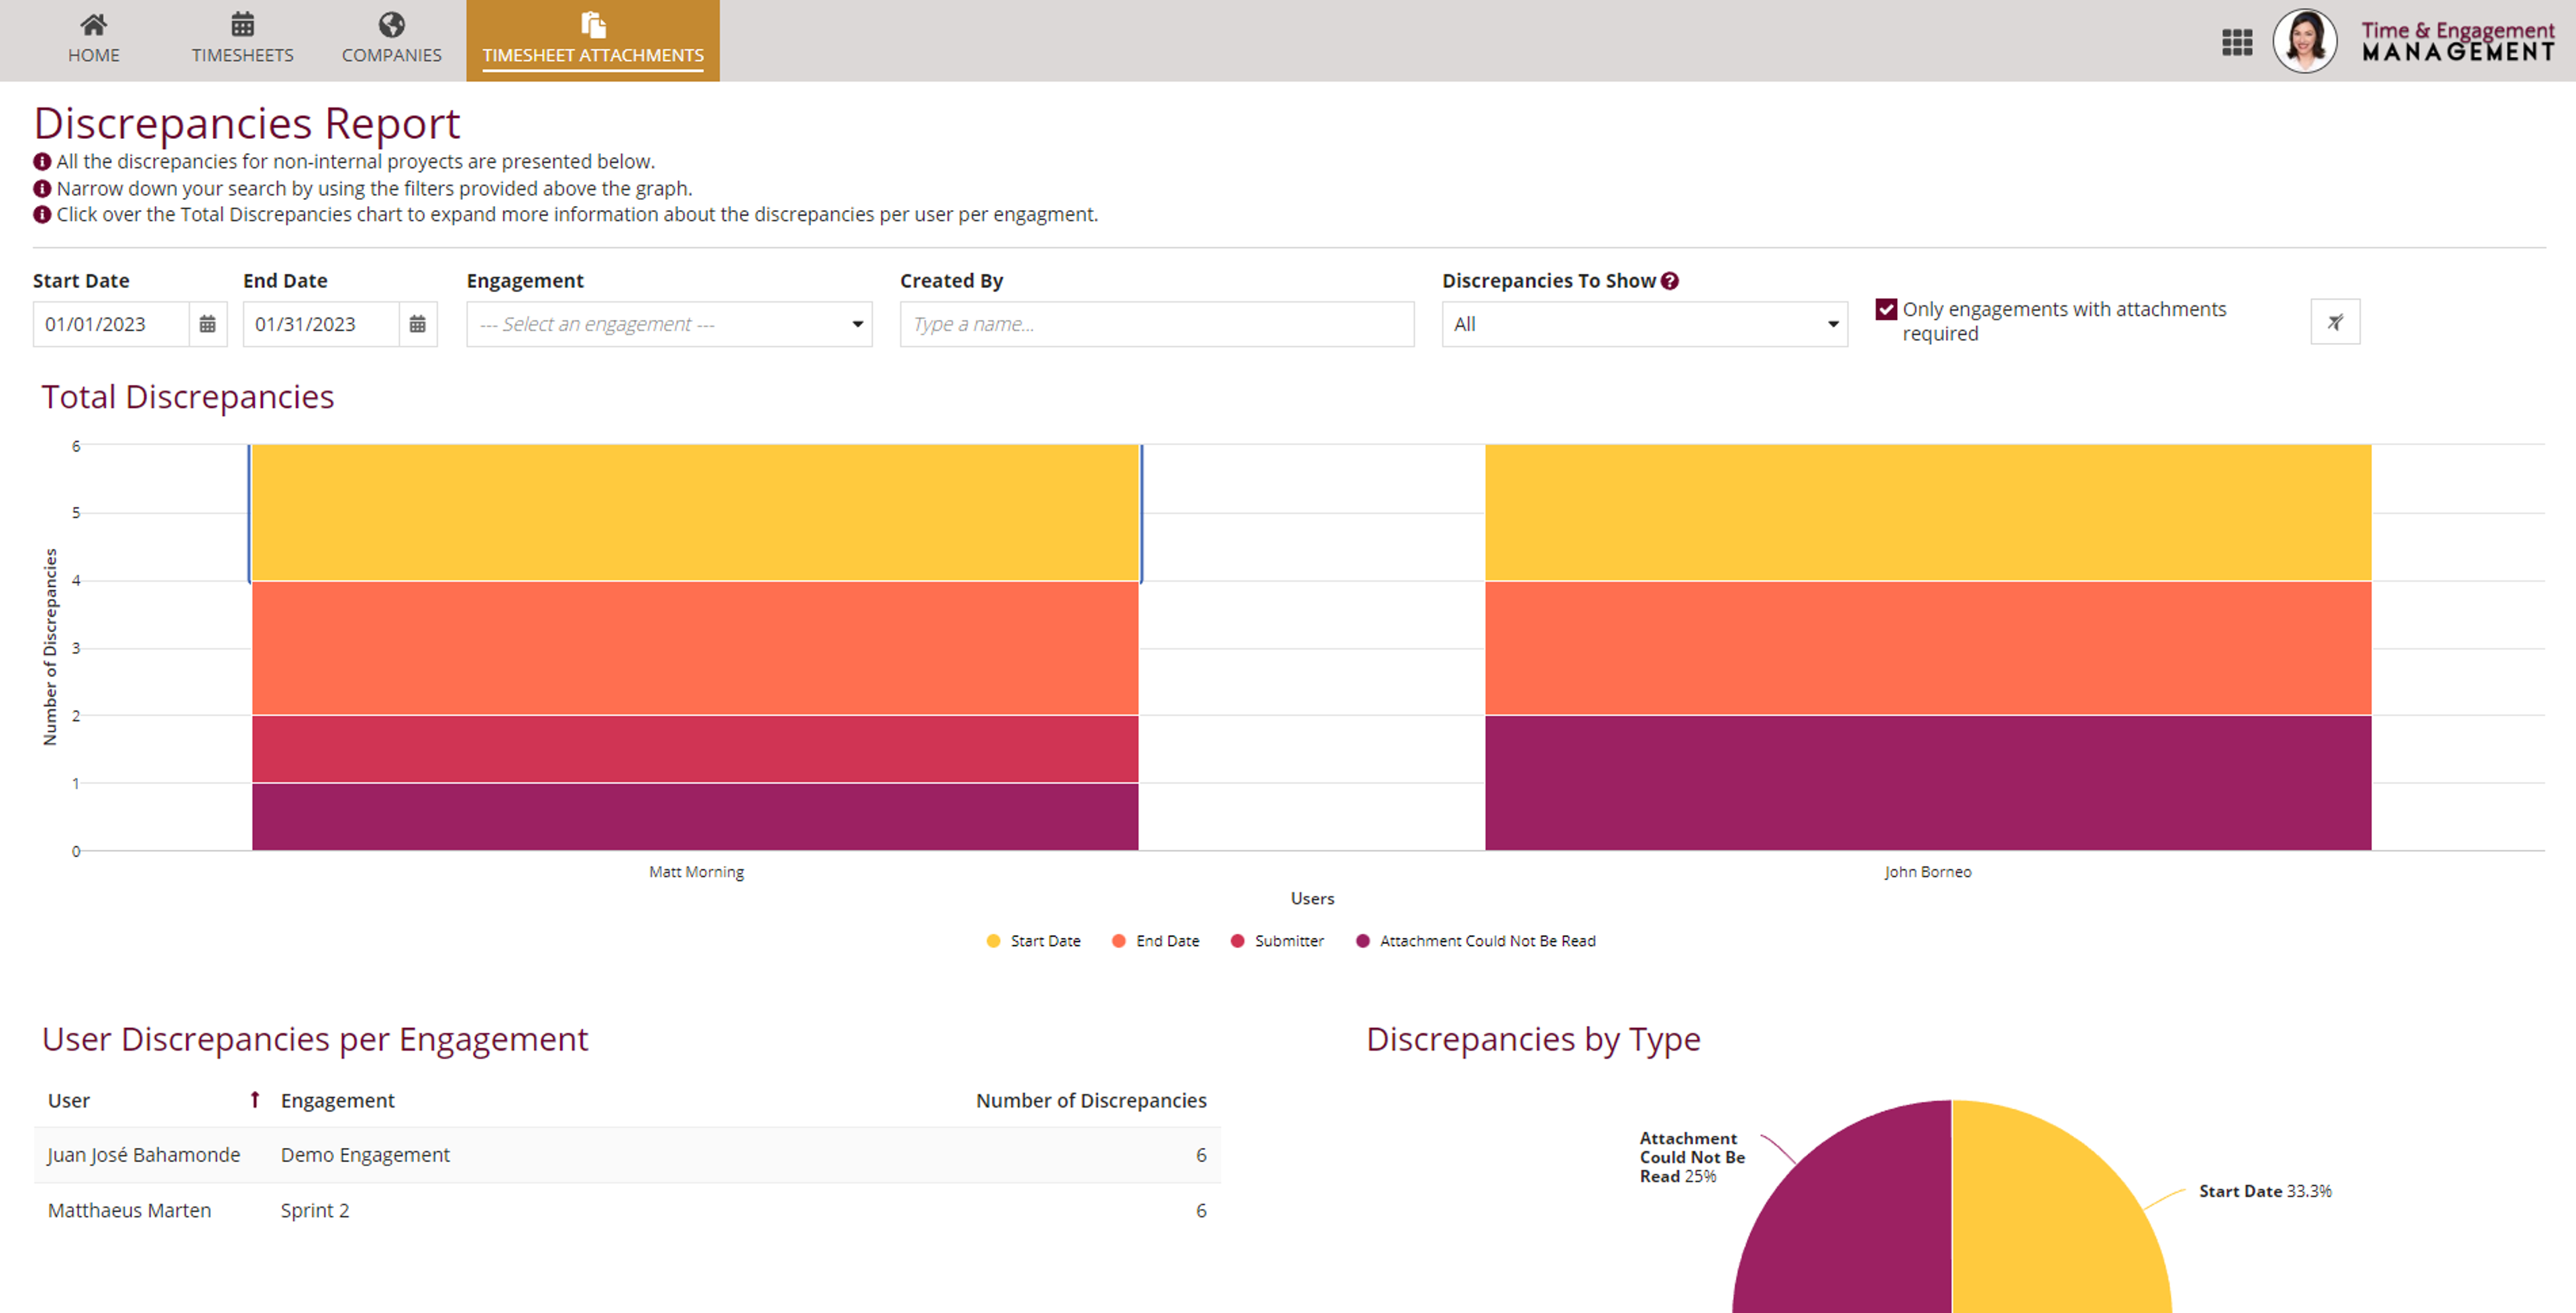
Task: Click the Timesheet Attachments documents icon
Action: (x=593, y=24)
